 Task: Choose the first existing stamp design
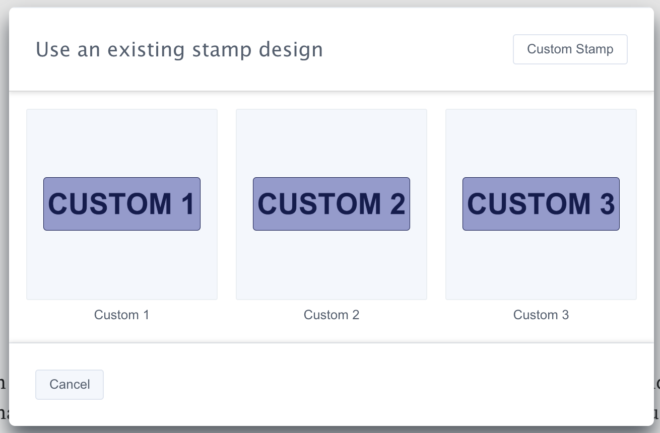(x=121, y=203)
